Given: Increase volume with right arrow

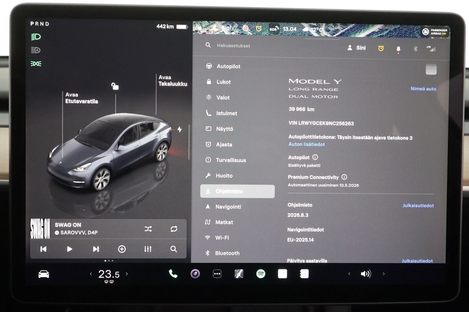Looking at the screenshot, I should pyautogui.click(x=384, y=274).
